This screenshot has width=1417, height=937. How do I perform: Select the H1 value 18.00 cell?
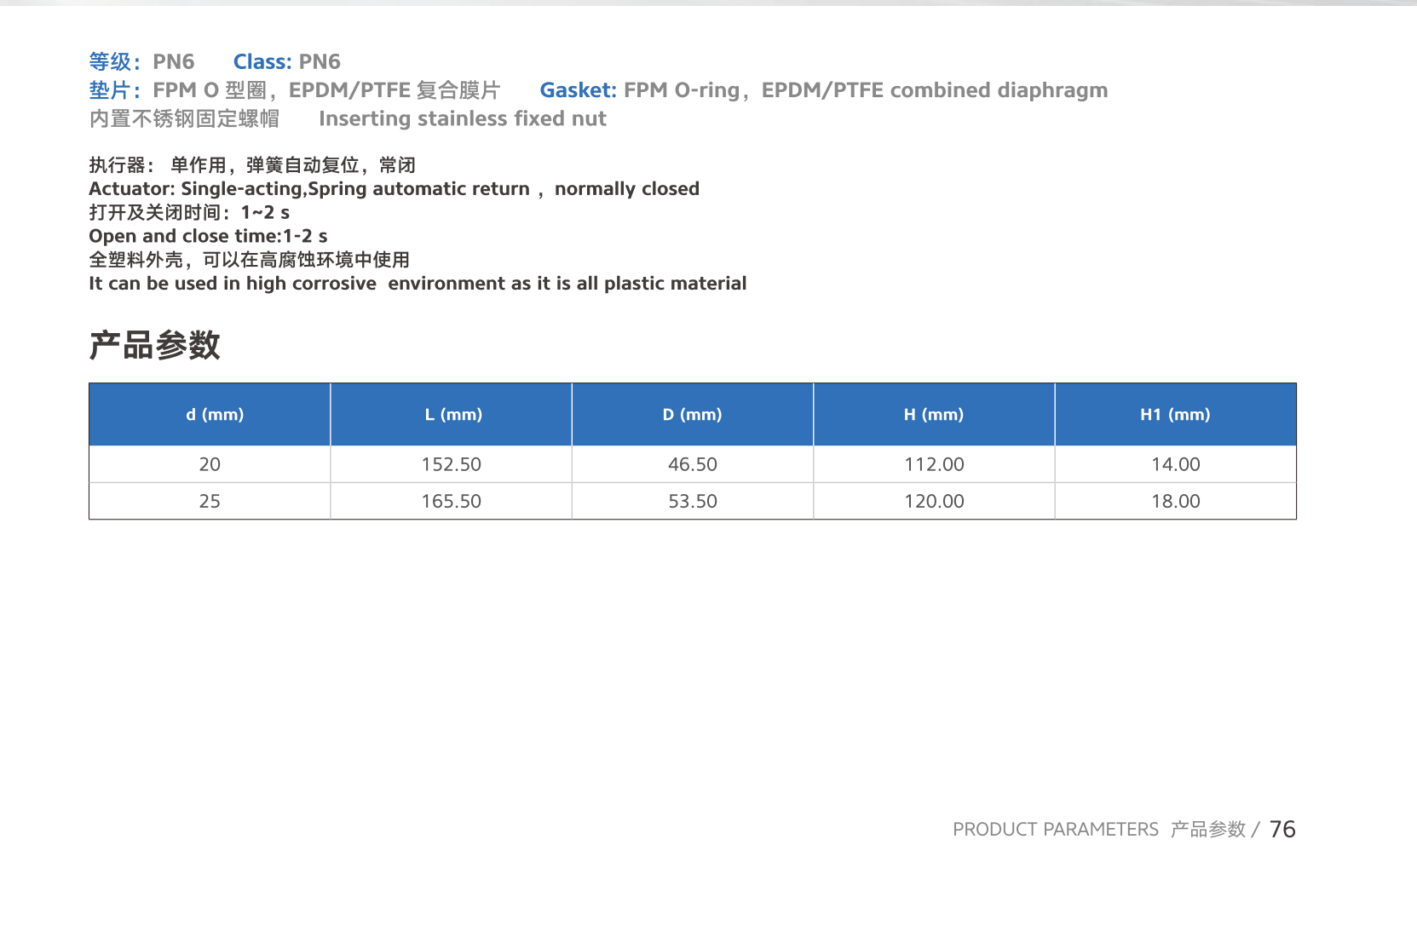pos(1176,501)
